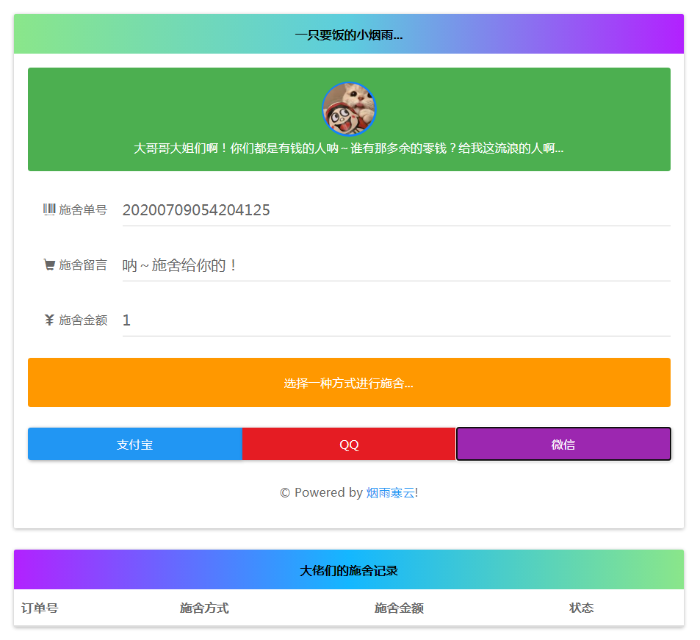
Task: Click the barcode icon beside 施舍单号
Action: pos(48,209)
